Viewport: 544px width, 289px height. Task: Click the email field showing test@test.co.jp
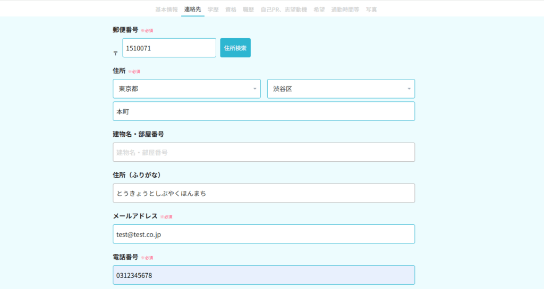[x=263, y=234]
